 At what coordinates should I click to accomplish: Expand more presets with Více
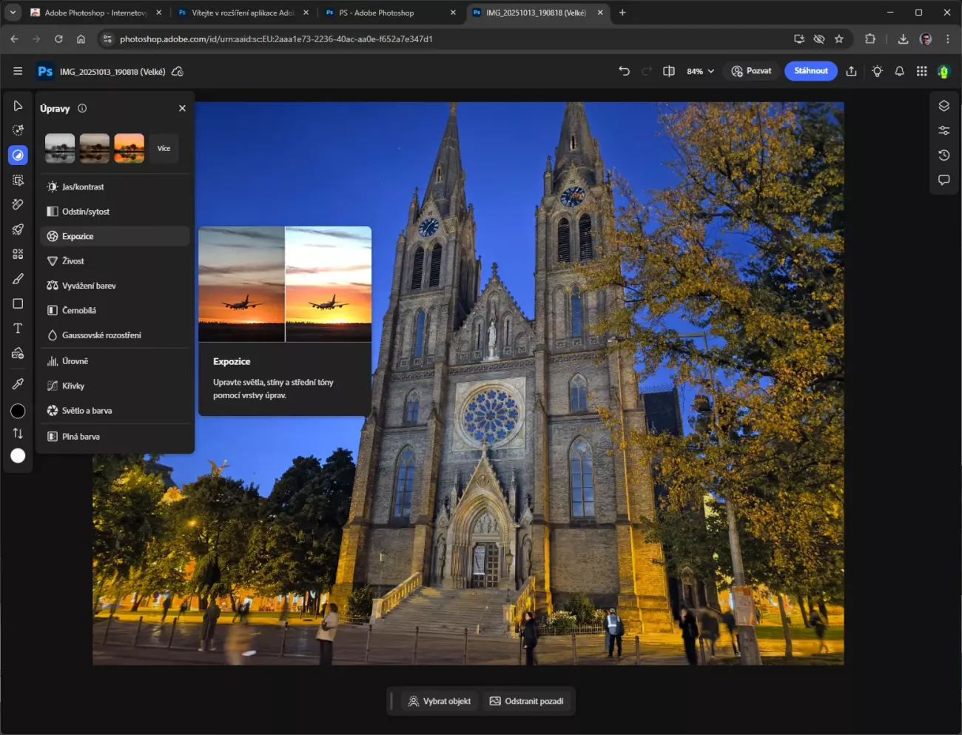(x=164, y=149)
